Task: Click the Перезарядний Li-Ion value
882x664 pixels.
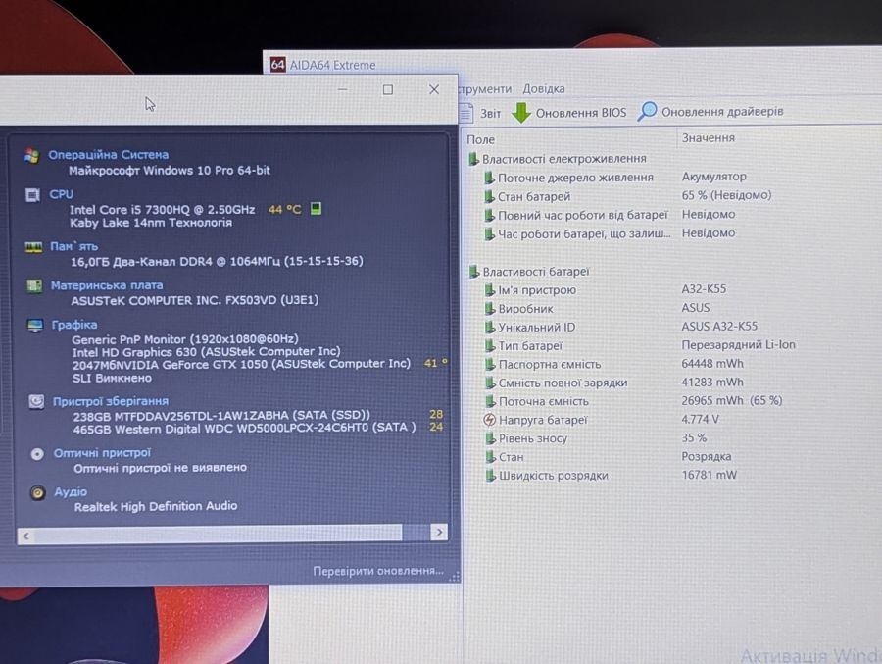Action: [739, 344]
